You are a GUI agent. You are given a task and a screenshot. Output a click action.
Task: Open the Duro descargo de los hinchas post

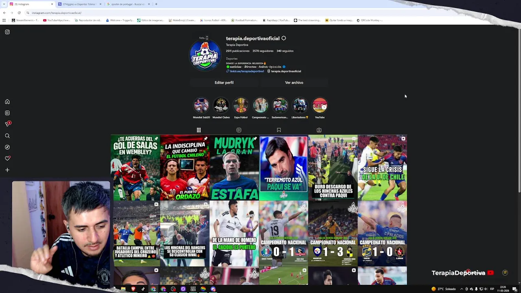(333, 168)
